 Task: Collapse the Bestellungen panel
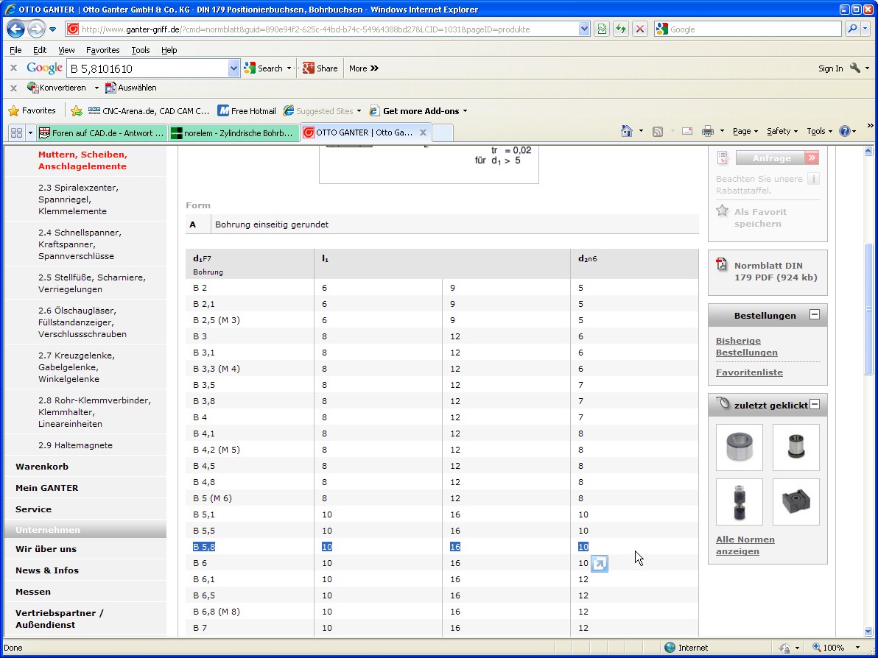(815, 314)
